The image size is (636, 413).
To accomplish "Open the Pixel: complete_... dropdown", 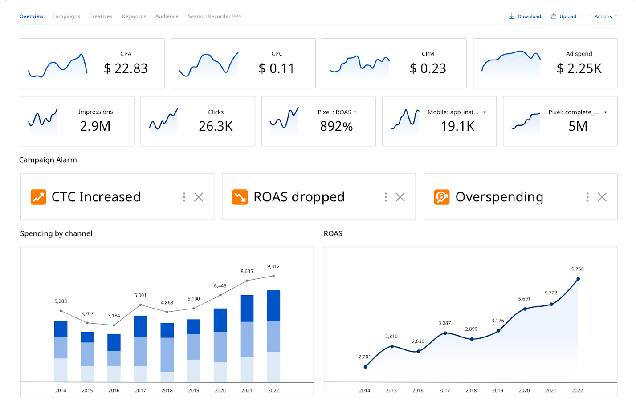I will click(x=605, y=112).
